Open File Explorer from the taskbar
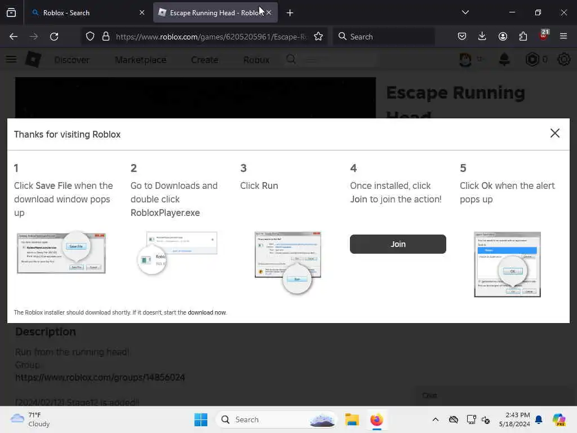The image size is (577, 433). click(x=352, y=419)
